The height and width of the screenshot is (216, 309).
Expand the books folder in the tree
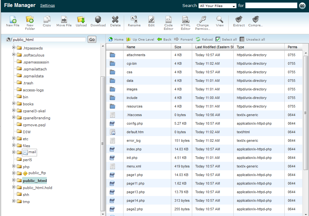14,103
